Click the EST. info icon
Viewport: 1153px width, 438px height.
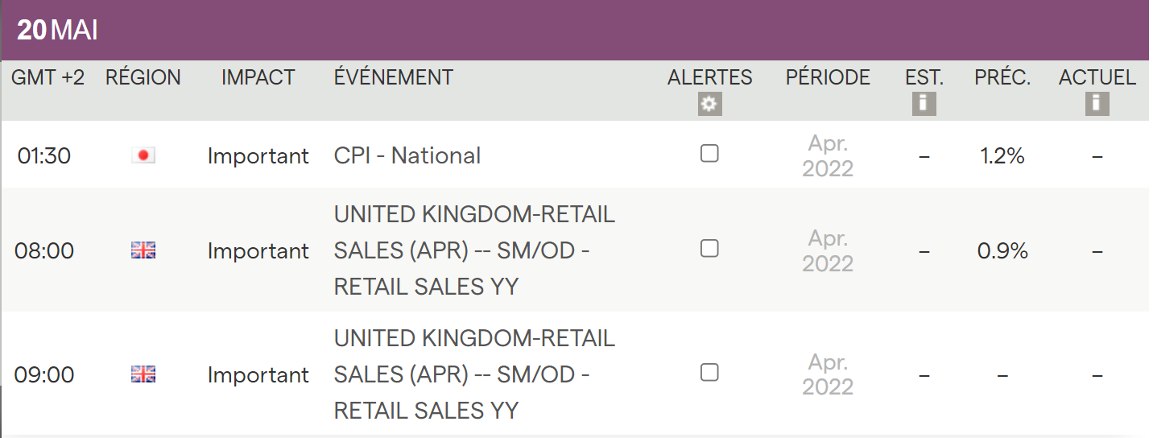(924, 104)
